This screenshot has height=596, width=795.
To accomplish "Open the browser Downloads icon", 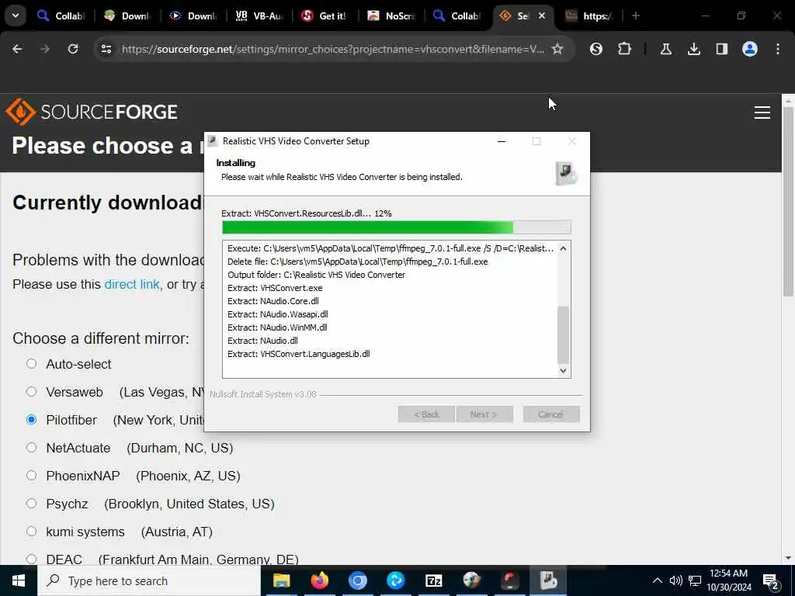I will [694, 49].
